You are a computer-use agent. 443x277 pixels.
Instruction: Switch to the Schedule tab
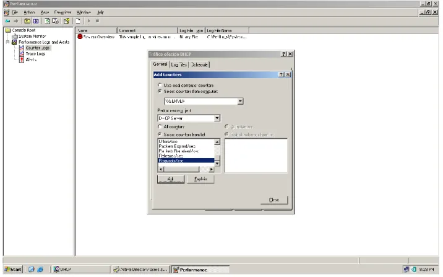pos(199,64)
